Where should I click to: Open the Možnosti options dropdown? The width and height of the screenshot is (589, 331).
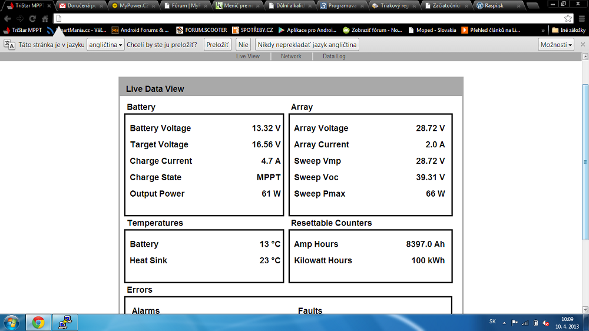pyautogui.click(x=556, y=45)
